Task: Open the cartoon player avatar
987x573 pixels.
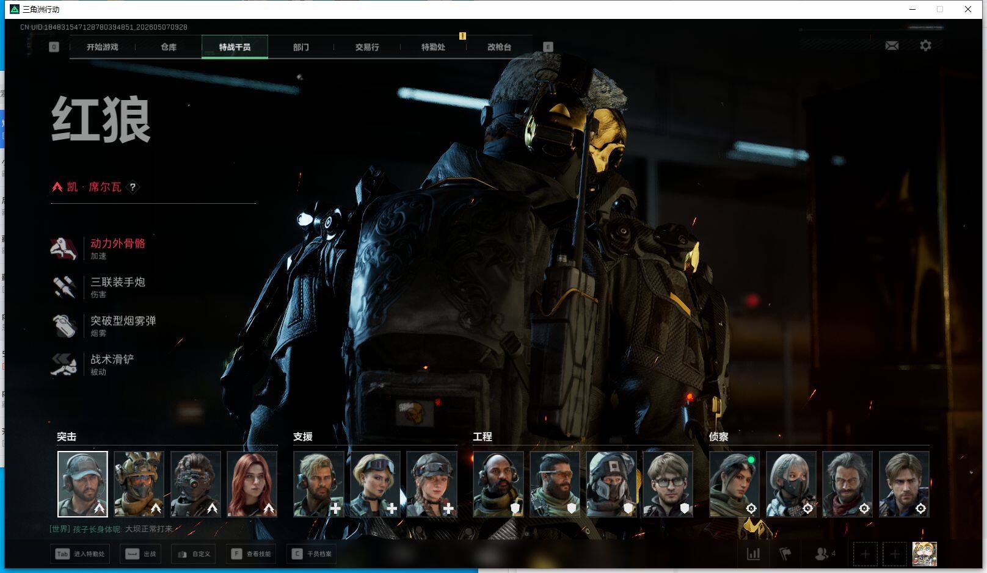Action: tap(924, 554)
